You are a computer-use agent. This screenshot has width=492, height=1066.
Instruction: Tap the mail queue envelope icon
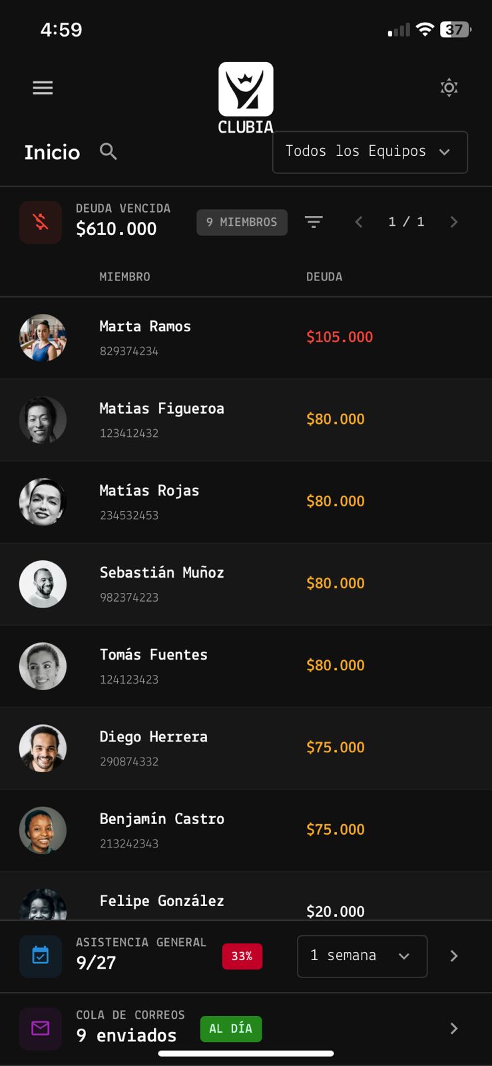point(41,1029)
